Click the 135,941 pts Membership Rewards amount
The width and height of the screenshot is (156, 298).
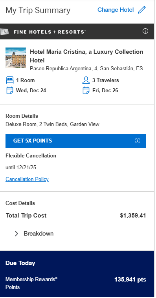[x=130, y=280]
